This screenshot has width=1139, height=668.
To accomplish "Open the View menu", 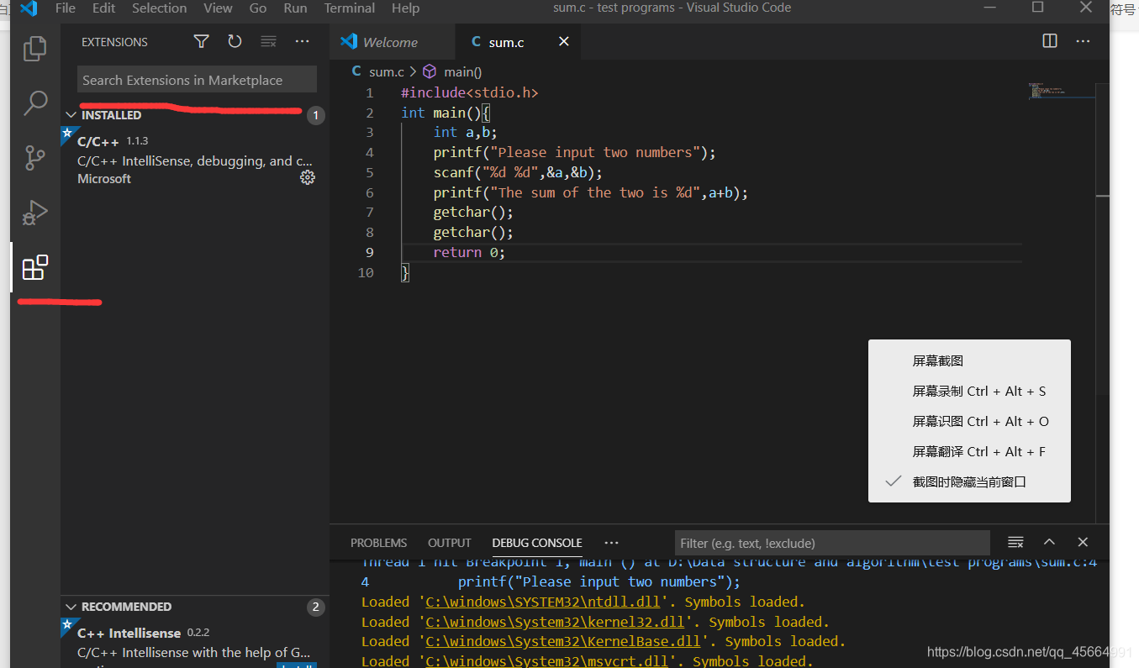I will [218, 8].
